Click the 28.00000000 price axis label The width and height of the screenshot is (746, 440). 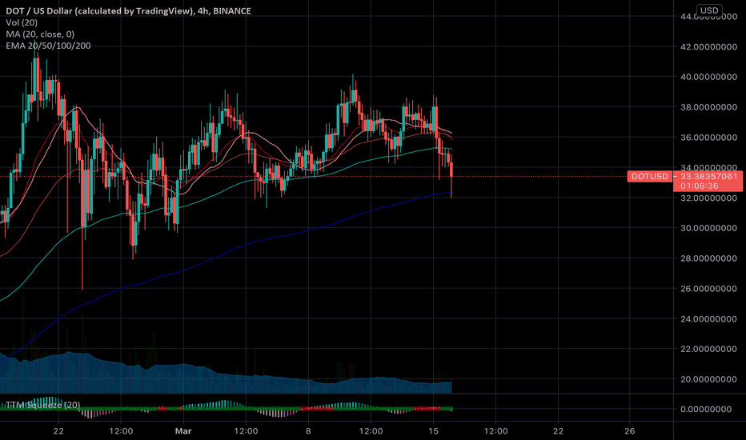pos(709,258)
